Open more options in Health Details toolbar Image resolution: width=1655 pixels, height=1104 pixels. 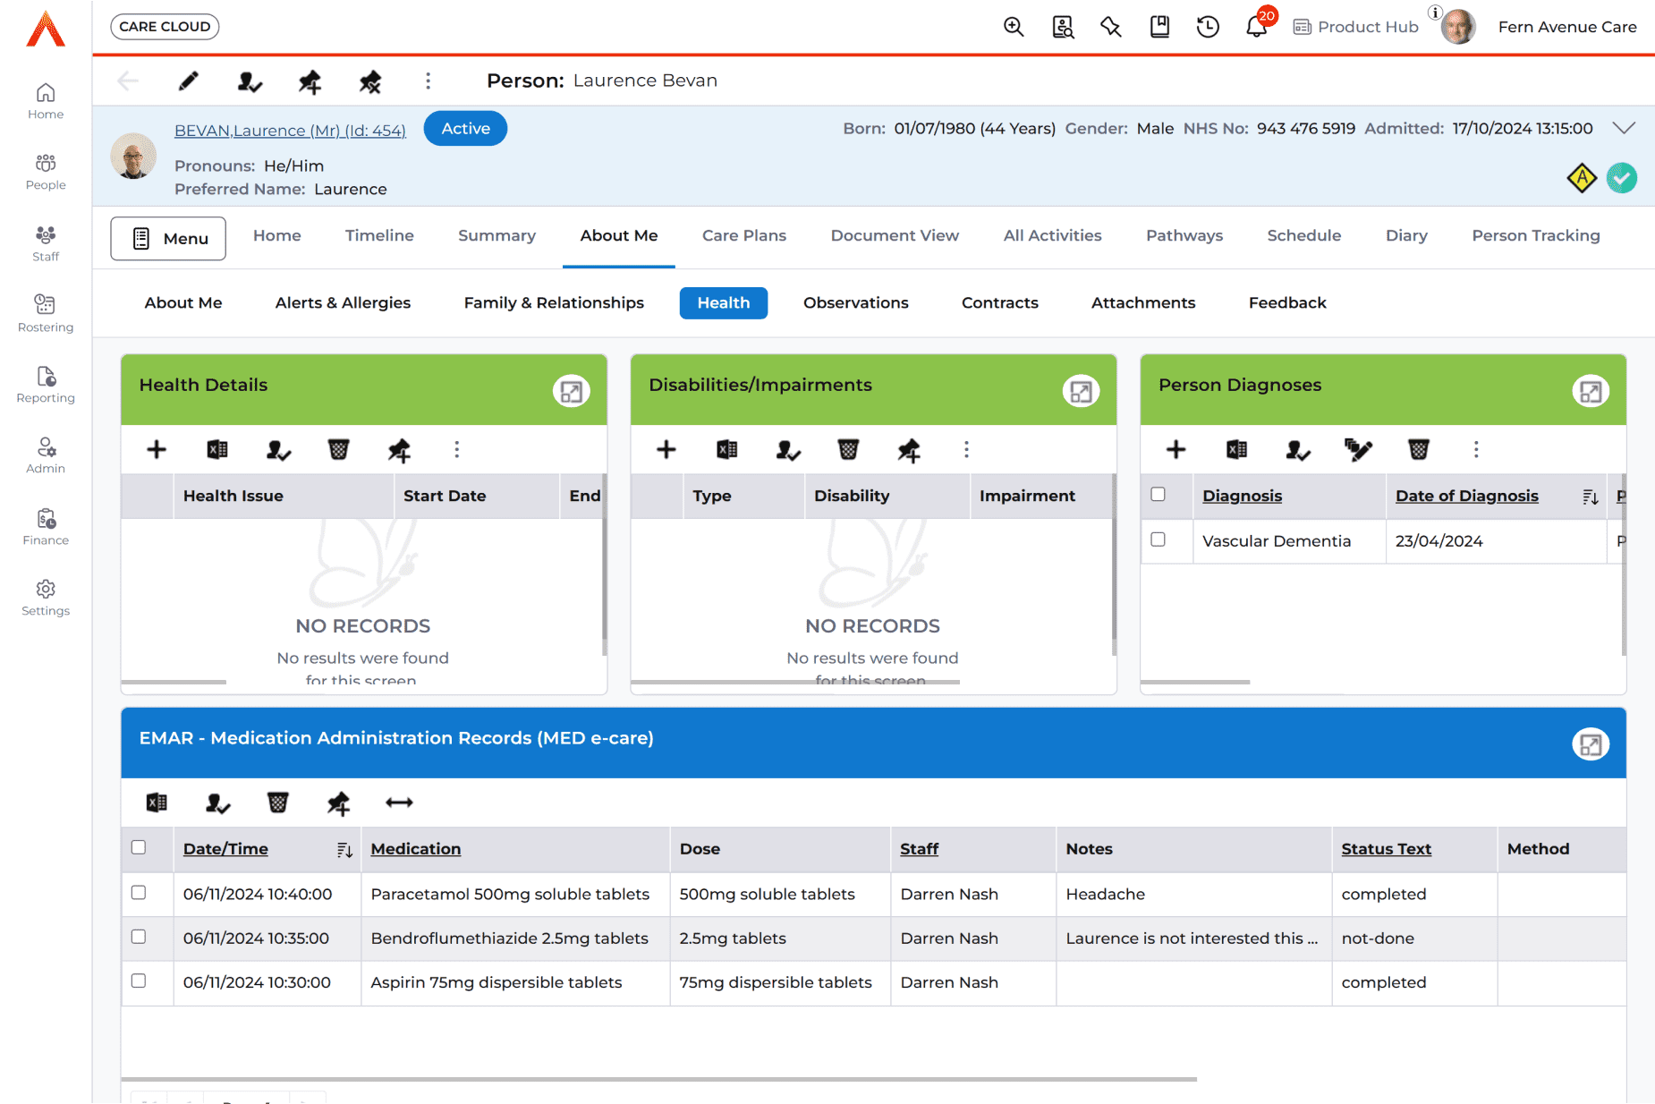pos(456,449)
